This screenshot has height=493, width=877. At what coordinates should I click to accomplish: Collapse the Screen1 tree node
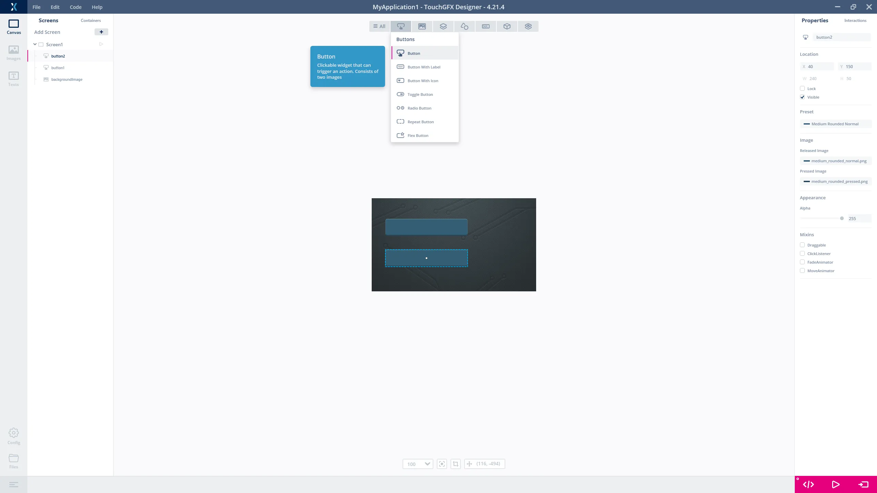point(35,45)
